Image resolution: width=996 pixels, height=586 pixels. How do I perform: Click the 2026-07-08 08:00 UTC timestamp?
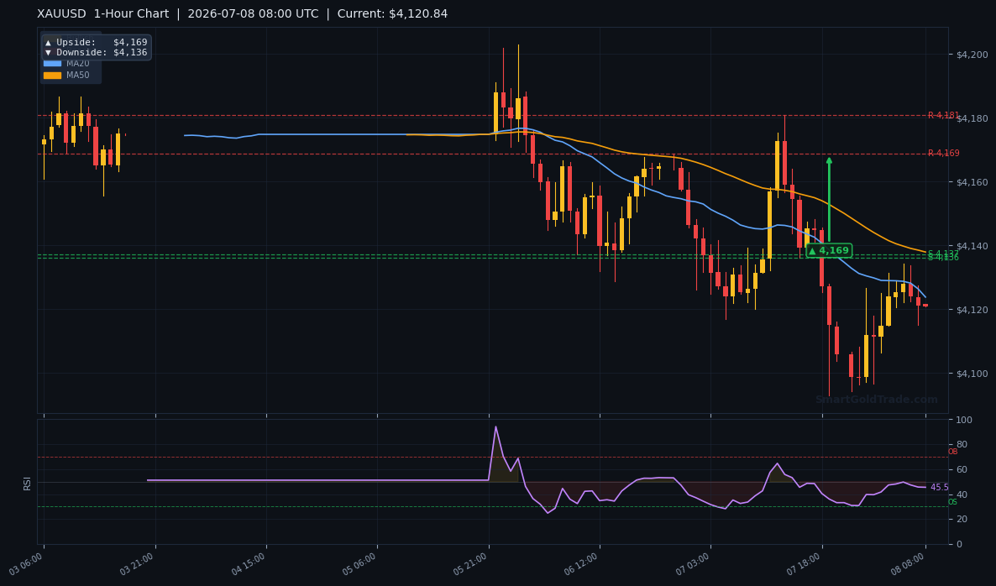click(253, 14)
